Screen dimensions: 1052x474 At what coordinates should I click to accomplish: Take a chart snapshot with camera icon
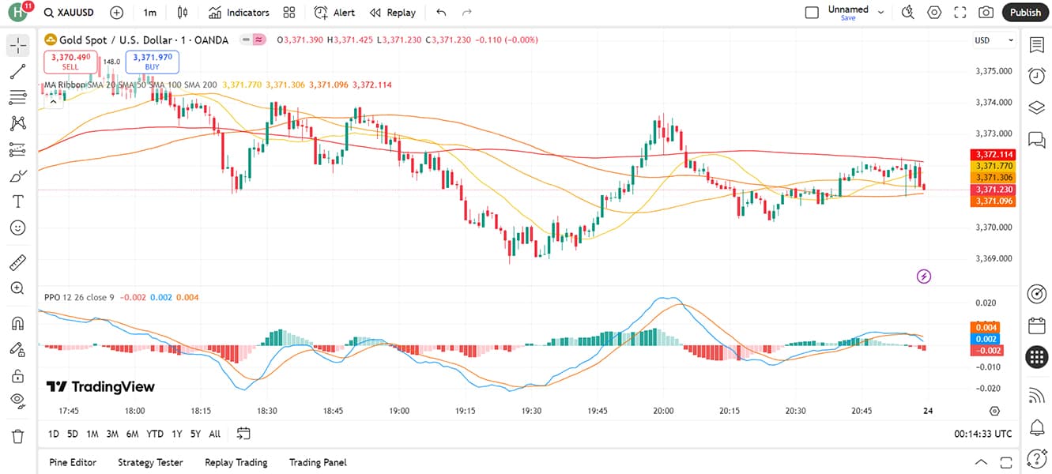pos(986,13)
